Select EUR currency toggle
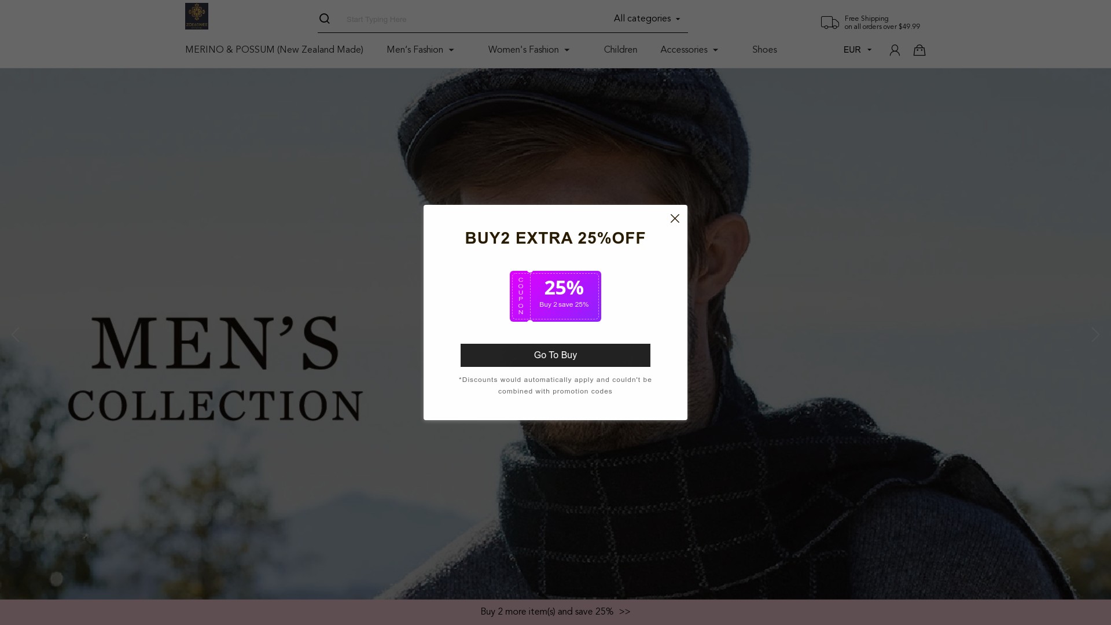 (x=857, y=50)
